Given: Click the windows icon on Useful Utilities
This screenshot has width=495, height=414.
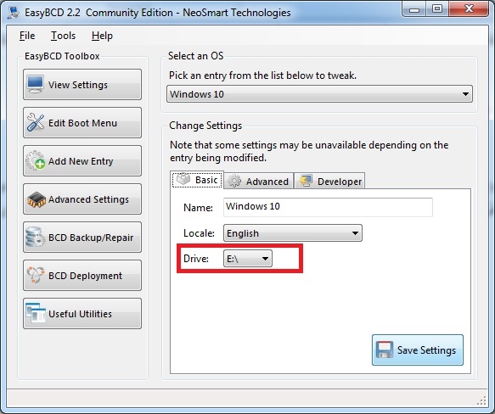Looking at the screenshot, I should click(36, 313).
